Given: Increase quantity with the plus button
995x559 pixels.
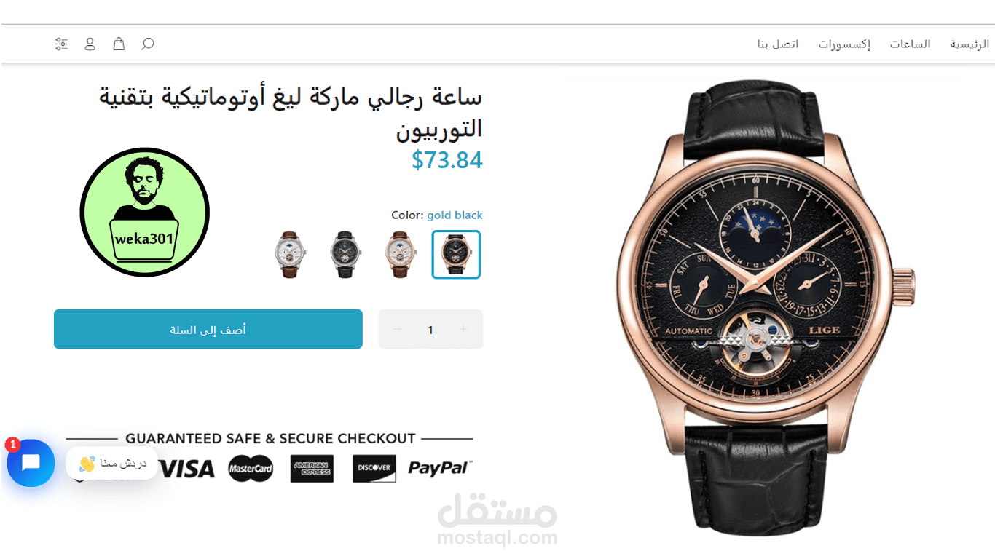Looking at the screenshot, I should click(x=463, y=330).
